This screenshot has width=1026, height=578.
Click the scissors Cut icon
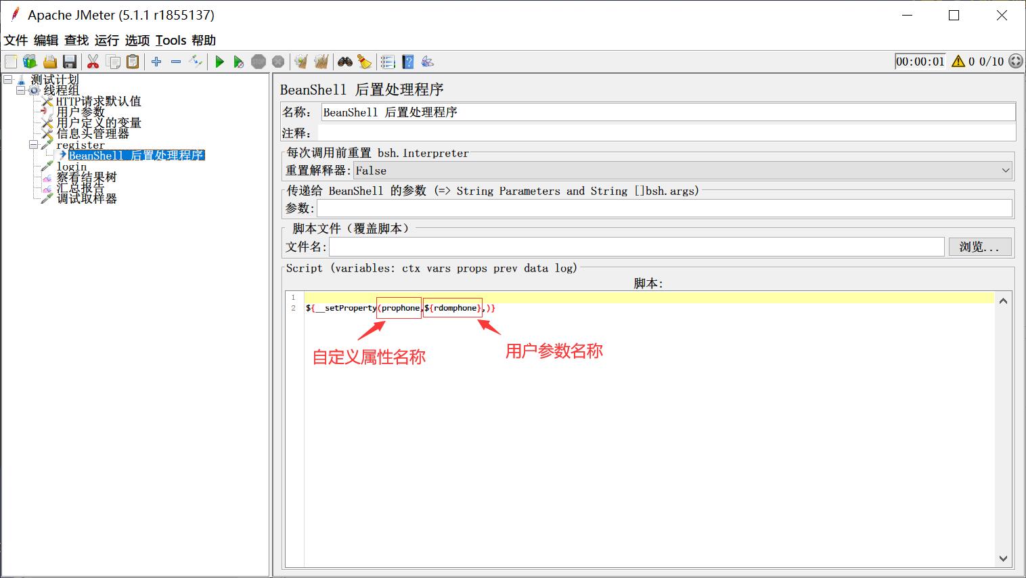[x=93, y=62]
